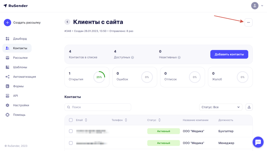The image size is (267, 151).
Task: Check the Менеджер contact row checkbox
Action: click(x=71, y=143)
